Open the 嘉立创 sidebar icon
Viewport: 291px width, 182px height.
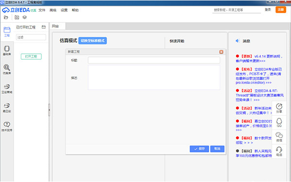pyautogui.click(x=7, y=108)
